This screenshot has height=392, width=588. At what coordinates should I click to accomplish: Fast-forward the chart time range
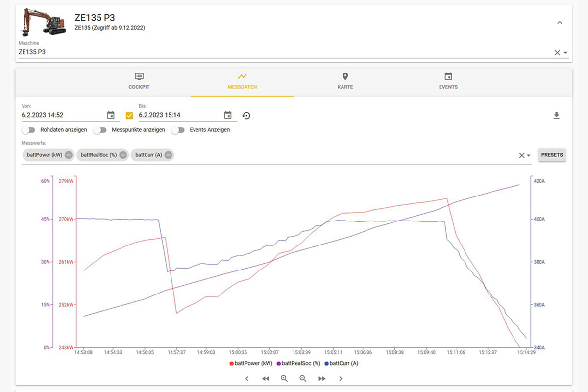click(x=322, y=378)
